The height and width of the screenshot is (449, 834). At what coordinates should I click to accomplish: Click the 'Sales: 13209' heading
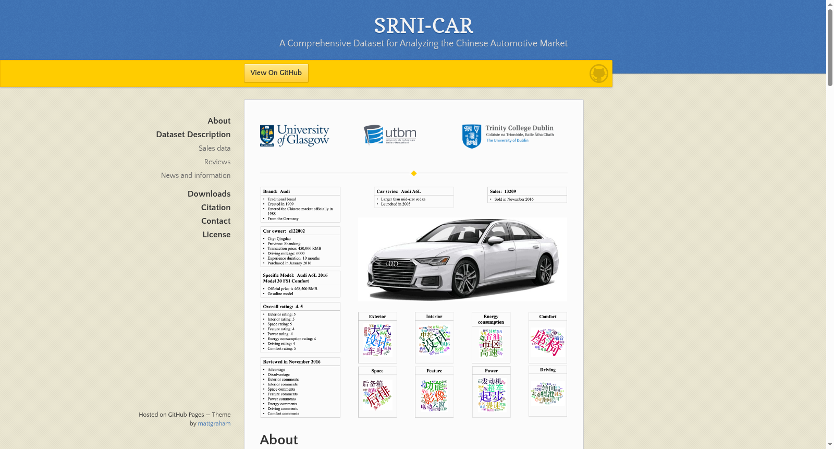[x=503, y=191]
